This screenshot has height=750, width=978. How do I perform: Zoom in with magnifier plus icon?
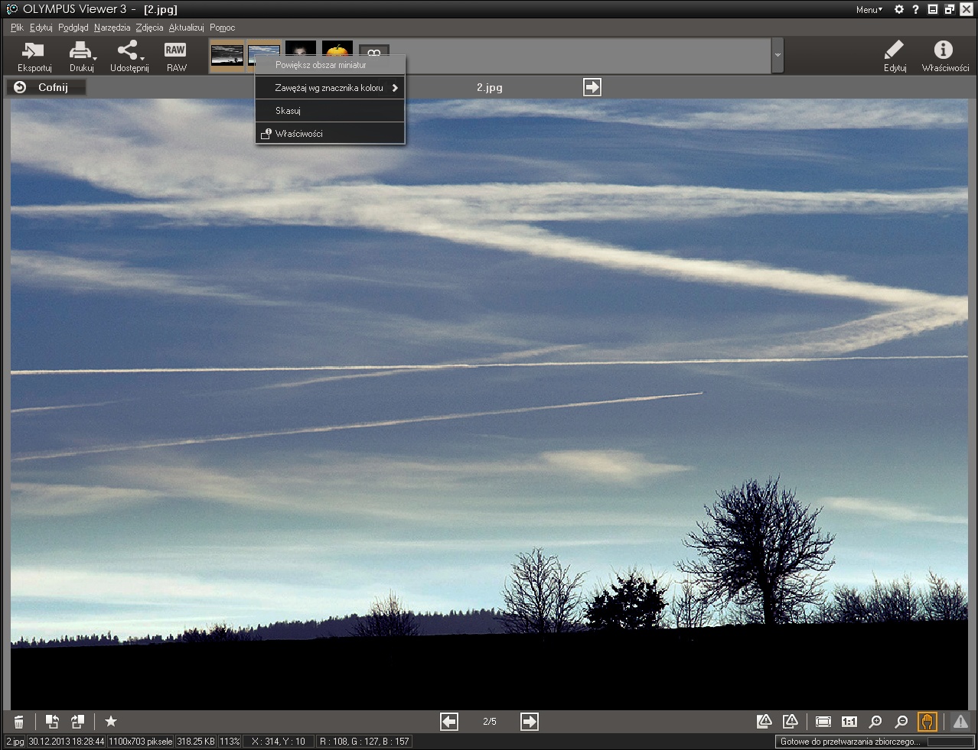pyautogui.click(x=875, y=722)
